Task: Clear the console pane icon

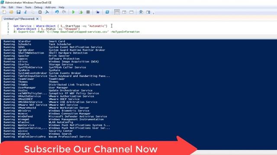Action: [x=47, y=12]
